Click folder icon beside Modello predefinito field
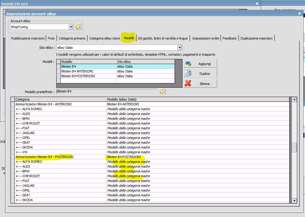This screenshot has height=217, width=305. (162, 92)
